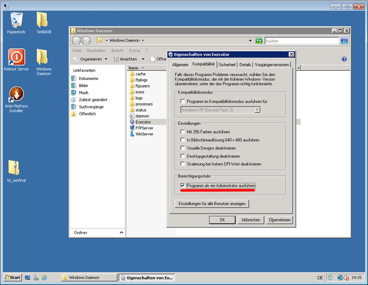
Task: Expand the Windows Daemon breadcrumb arrow
Action: pyautogui.click(x=143, y=40)
